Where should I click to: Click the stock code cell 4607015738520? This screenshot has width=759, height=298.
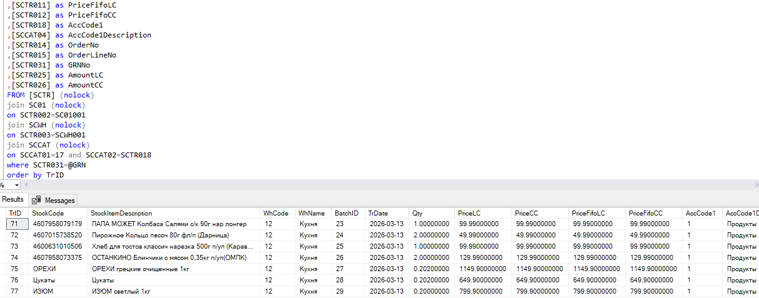56,235
